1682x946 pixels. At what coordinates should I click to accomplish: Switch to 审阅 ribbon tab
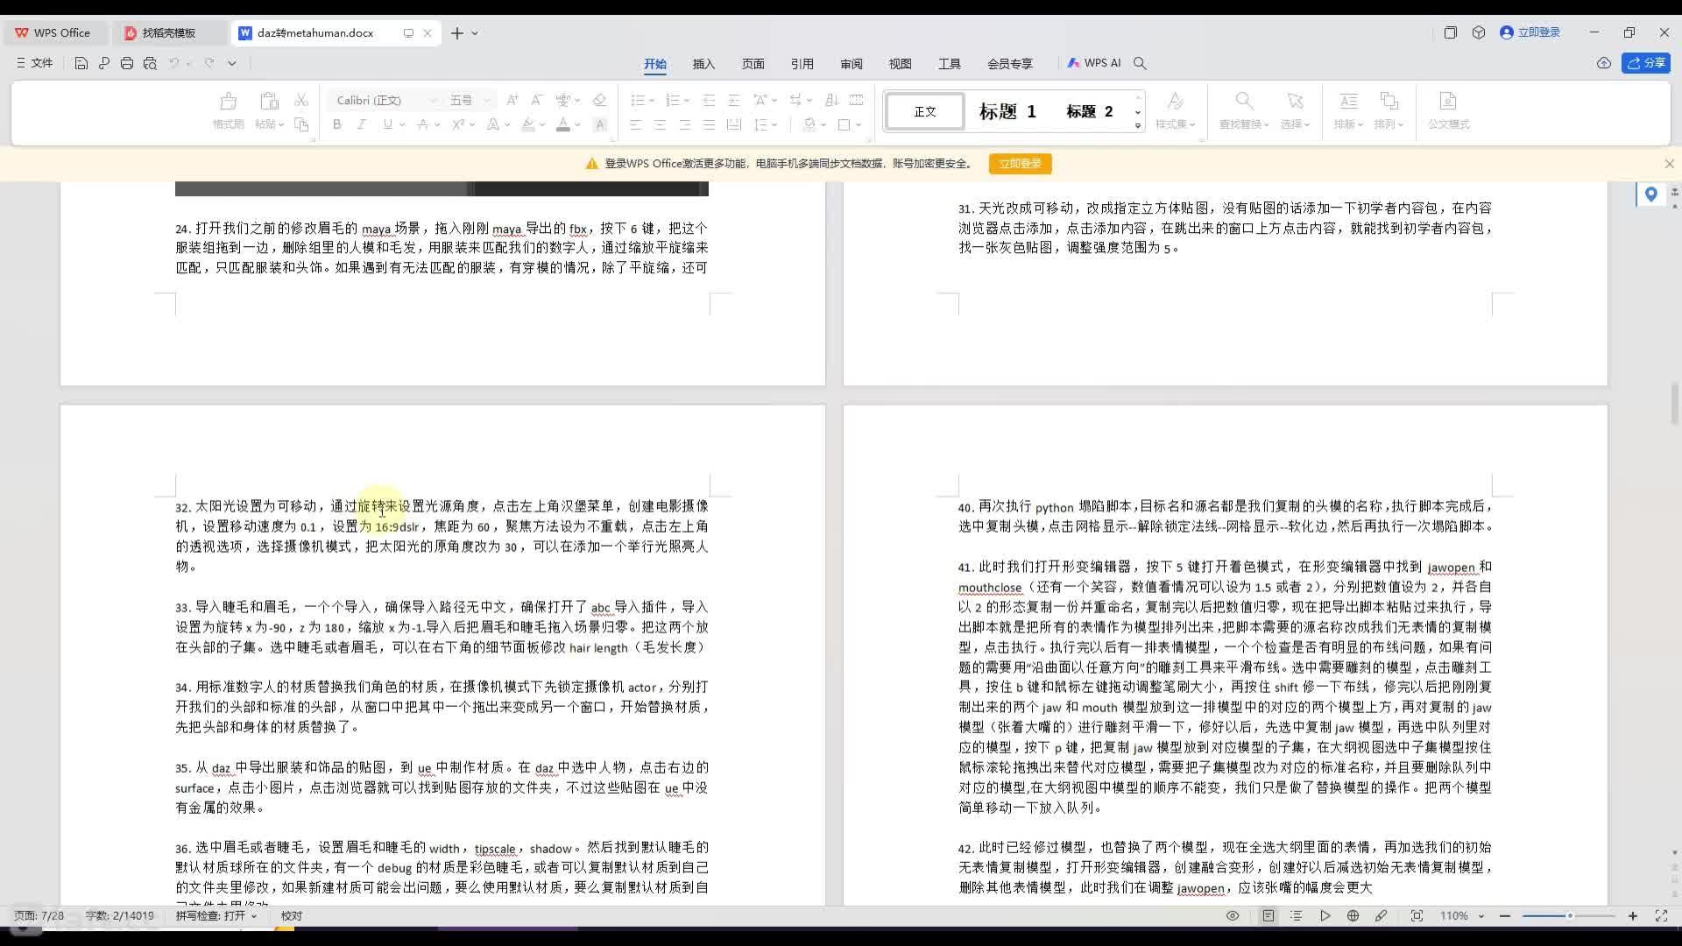tap(851, 64)
